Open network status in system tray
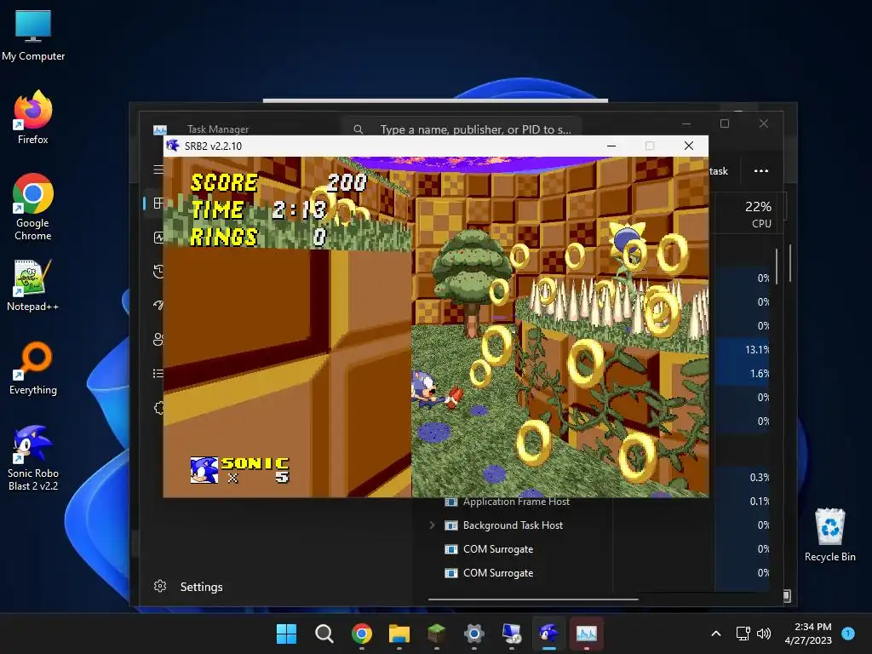This screenshot has width=872, height=654. pyautogui.click(x=743, y=634)
